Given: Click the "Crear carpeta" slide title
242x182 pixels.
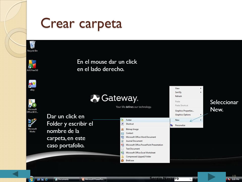Looking at the screenshot, I should tap(81, 24).
